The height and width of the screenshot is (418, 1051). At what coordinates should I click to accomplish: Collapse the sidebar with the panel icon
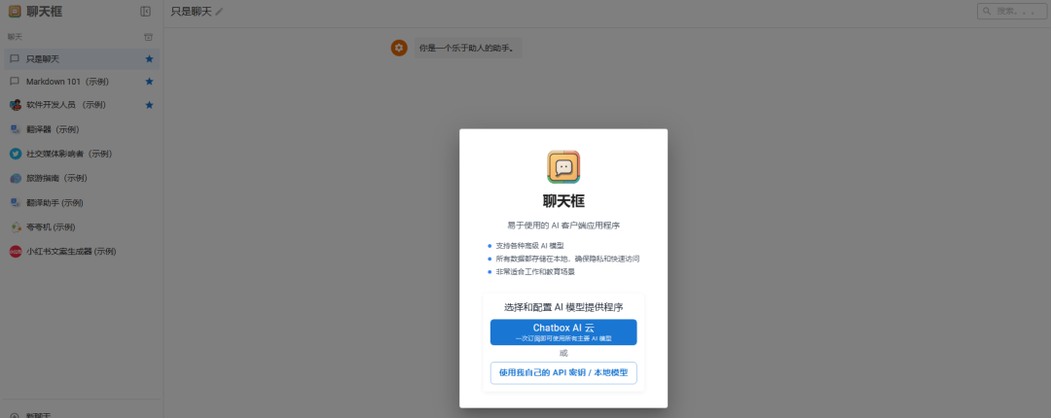click(145, 12)
